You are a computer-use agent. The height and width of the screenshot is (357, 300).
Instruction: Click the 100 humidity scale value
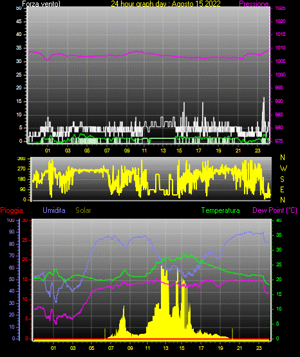pyautogui.click(x=11, y=220)
